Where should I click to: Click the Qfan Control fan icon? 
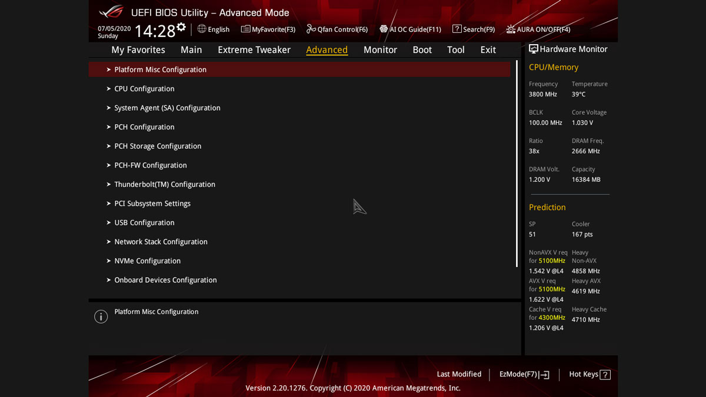(311, 29)
